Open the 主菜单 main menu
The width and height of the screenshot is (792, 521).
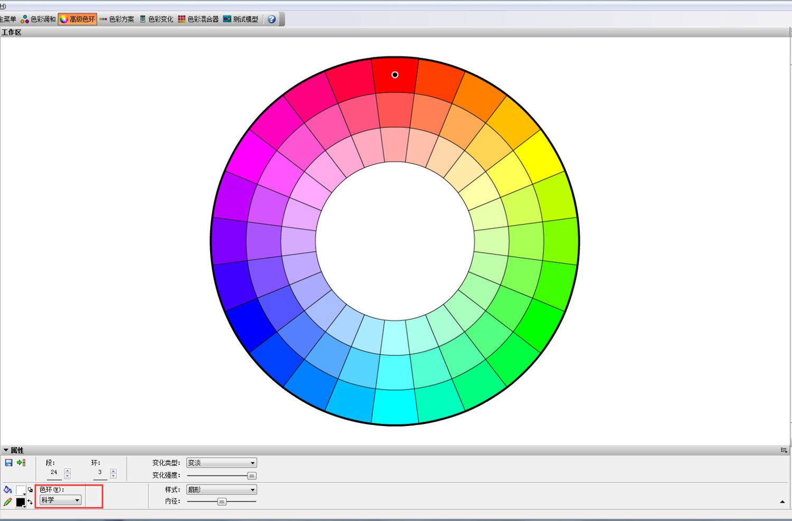point(7,20)
